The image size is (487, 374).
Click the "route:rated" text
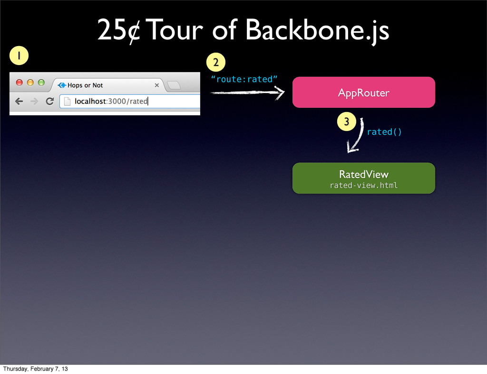[x=244, y=79]
